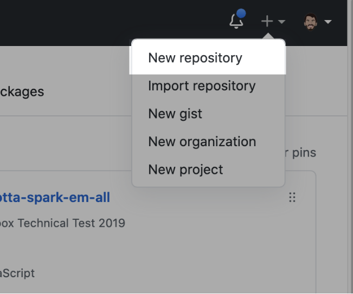Viewport: 353px width, 294px height.
Task: Click empty area of dark header bar
Action: (108, 22)
